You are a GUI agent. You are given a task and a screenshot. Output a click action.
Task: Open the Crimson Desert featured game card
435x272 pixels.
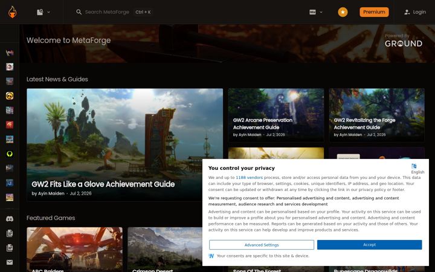point(165,250)
